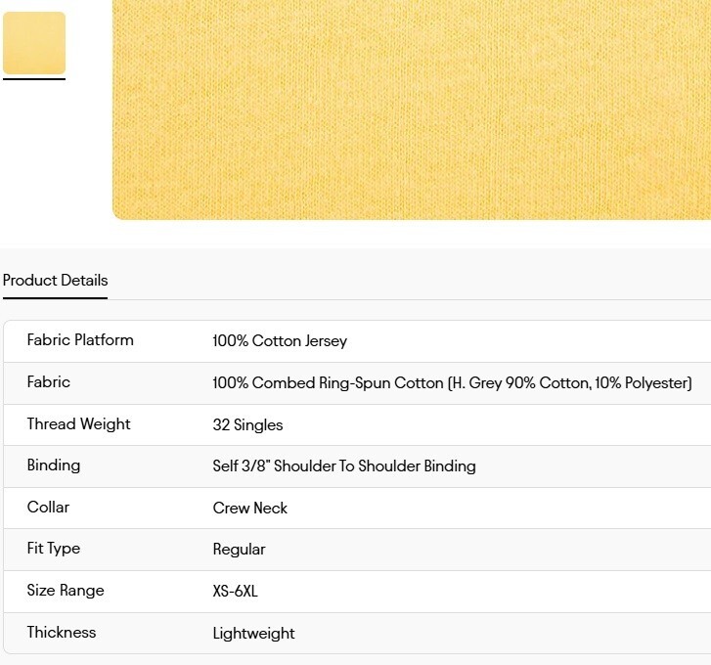Viewport: 711px width, 665px height.
Task: Open the Product Details tab
Action: [56, 280]
